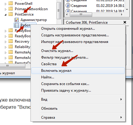The width and height of the screenshot is (133, 125).
Task: Click date 01.02.2019 14:38 in Сведения row
Action: 110,6
